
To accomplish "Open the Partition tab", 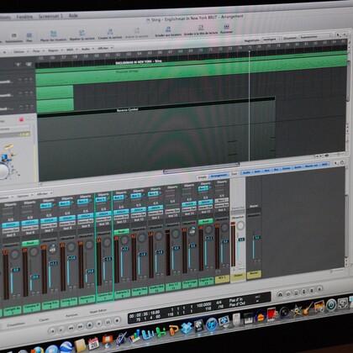I will 71,315.
